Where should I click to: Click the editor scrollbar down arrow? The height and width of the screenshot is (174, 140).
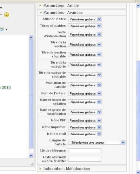31,156
